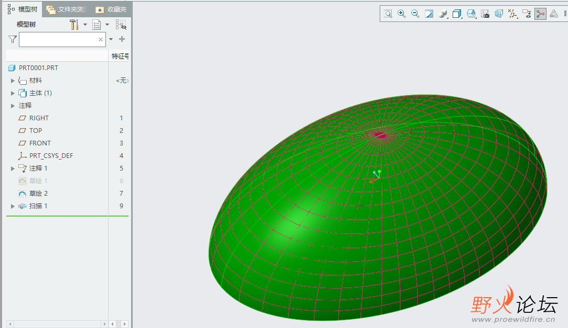Open the search options dropdown arrow

point(111,39)
